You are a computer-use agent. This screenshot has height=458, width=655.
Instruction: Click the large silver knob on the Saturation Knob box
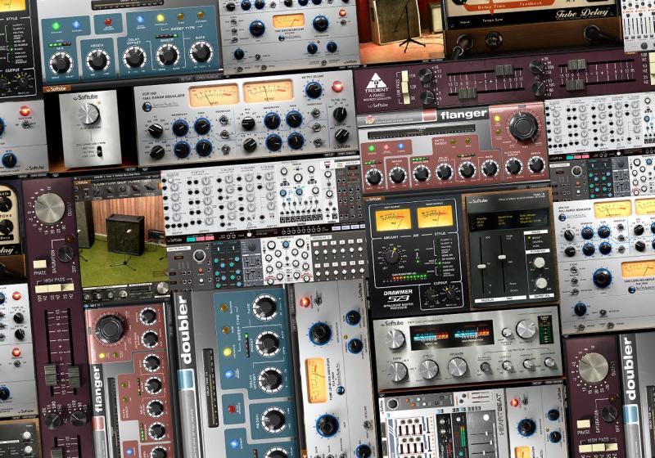pyautogui.click(x=89, y=114)
